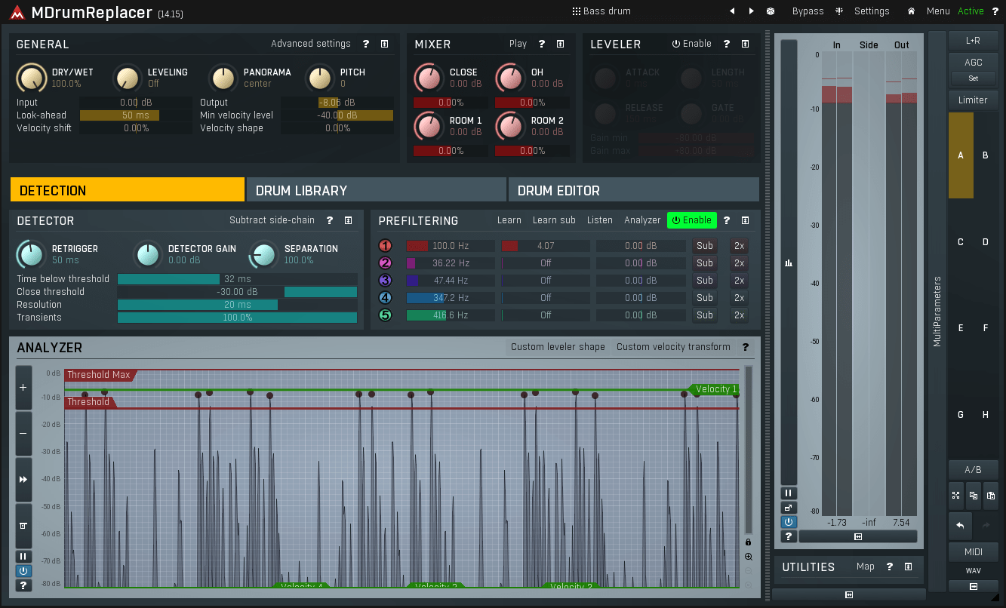This screenshot has width=1006, height=608.
Task: Toggle prefilter band 1 on/off
Action: [x=386, y=246]
